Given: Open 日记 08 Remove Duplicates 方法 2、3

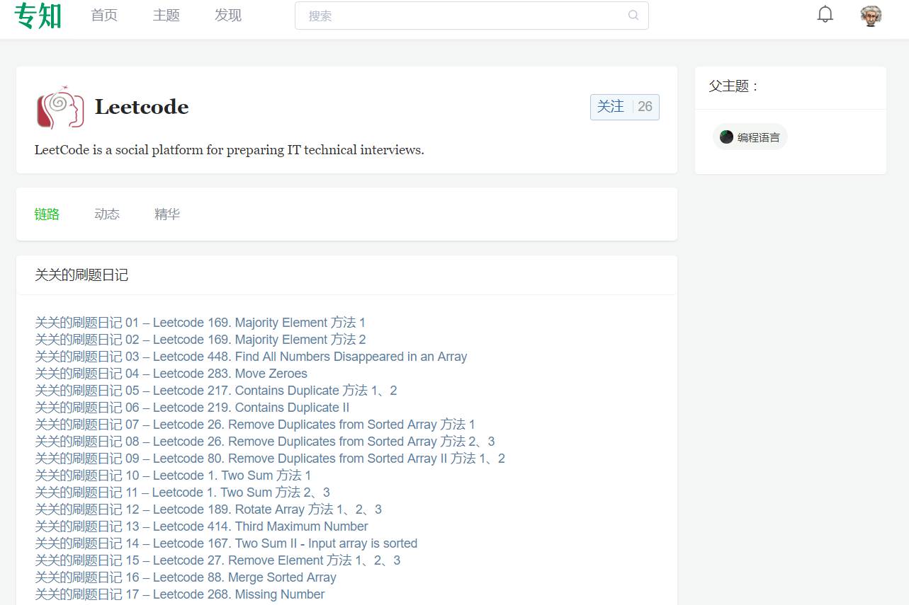Looking at the screenshot, I should coord(265,442).
